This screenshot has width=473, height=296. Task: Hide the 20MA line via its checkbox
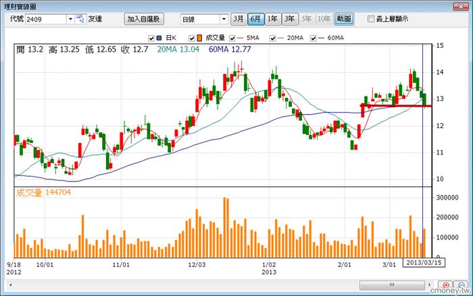(272, 37)
